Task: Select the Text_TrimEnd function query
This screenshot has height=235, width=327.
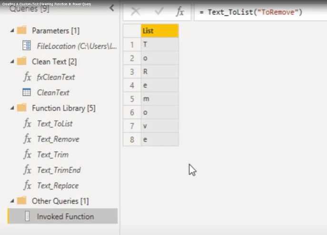Action: point(59,170)
